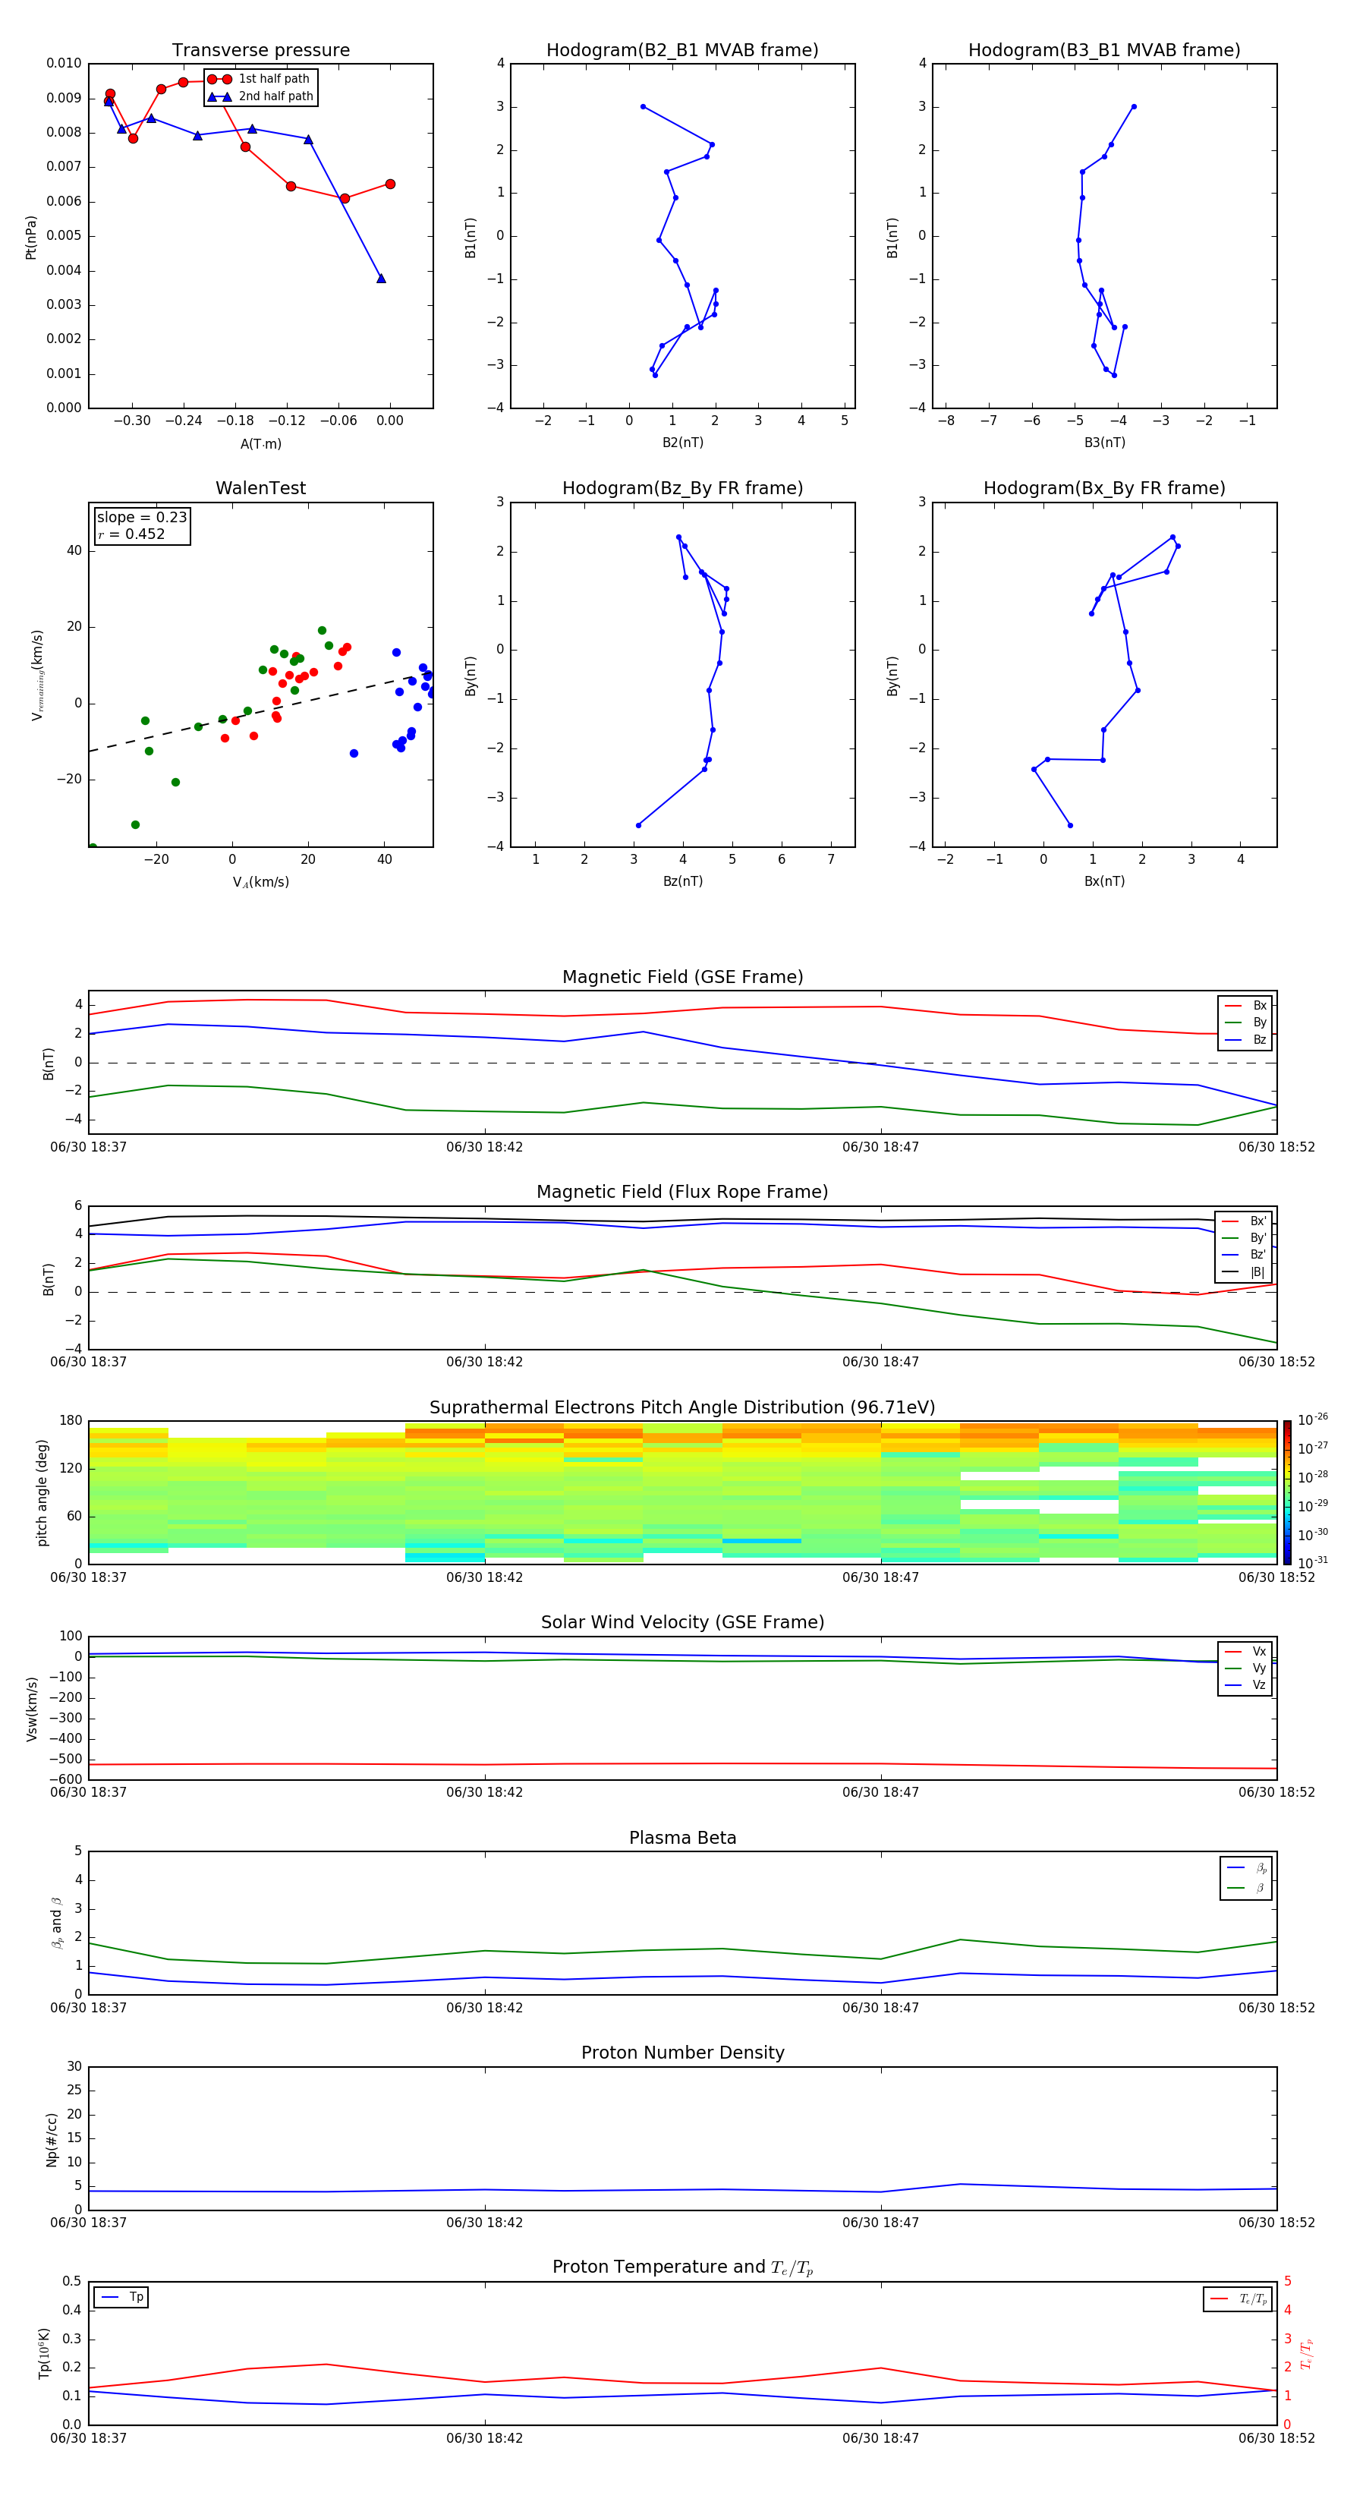The image size is (1366, 2505).
Task: Click the lowest blue triangle in Transverse pressure plot
Action: pyautogui.click(x=381, y=278)
